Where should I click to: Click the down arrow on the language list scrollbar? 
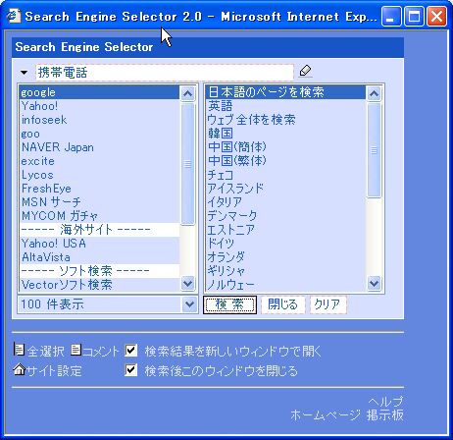[374, 283]
